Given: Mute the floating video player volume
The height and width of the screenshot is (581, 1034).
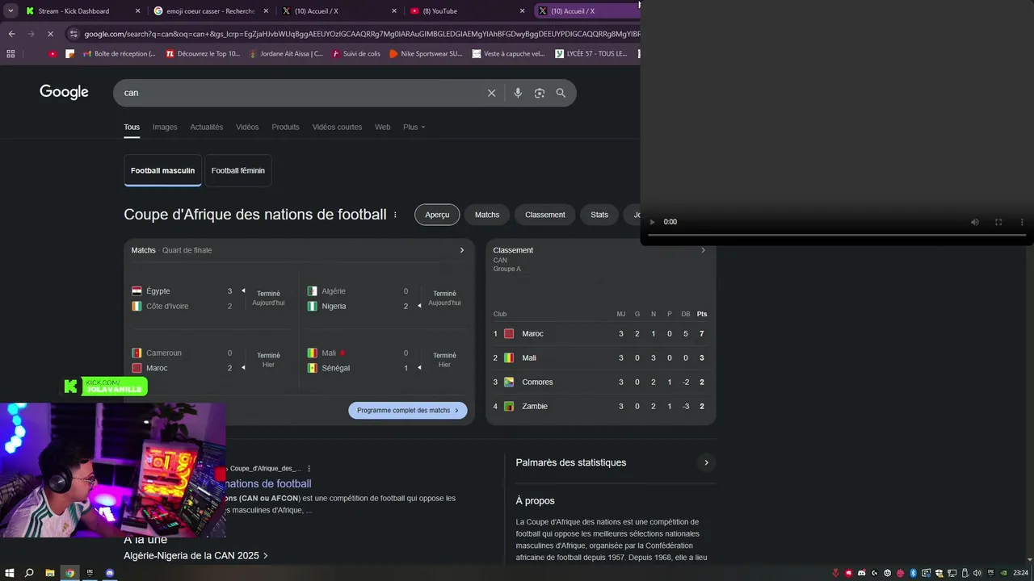Looking at the screenshot, I should tap(975, 222).
